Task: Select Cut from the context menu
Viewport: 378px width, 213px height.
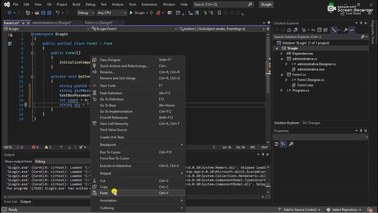Action: (138, 181)
